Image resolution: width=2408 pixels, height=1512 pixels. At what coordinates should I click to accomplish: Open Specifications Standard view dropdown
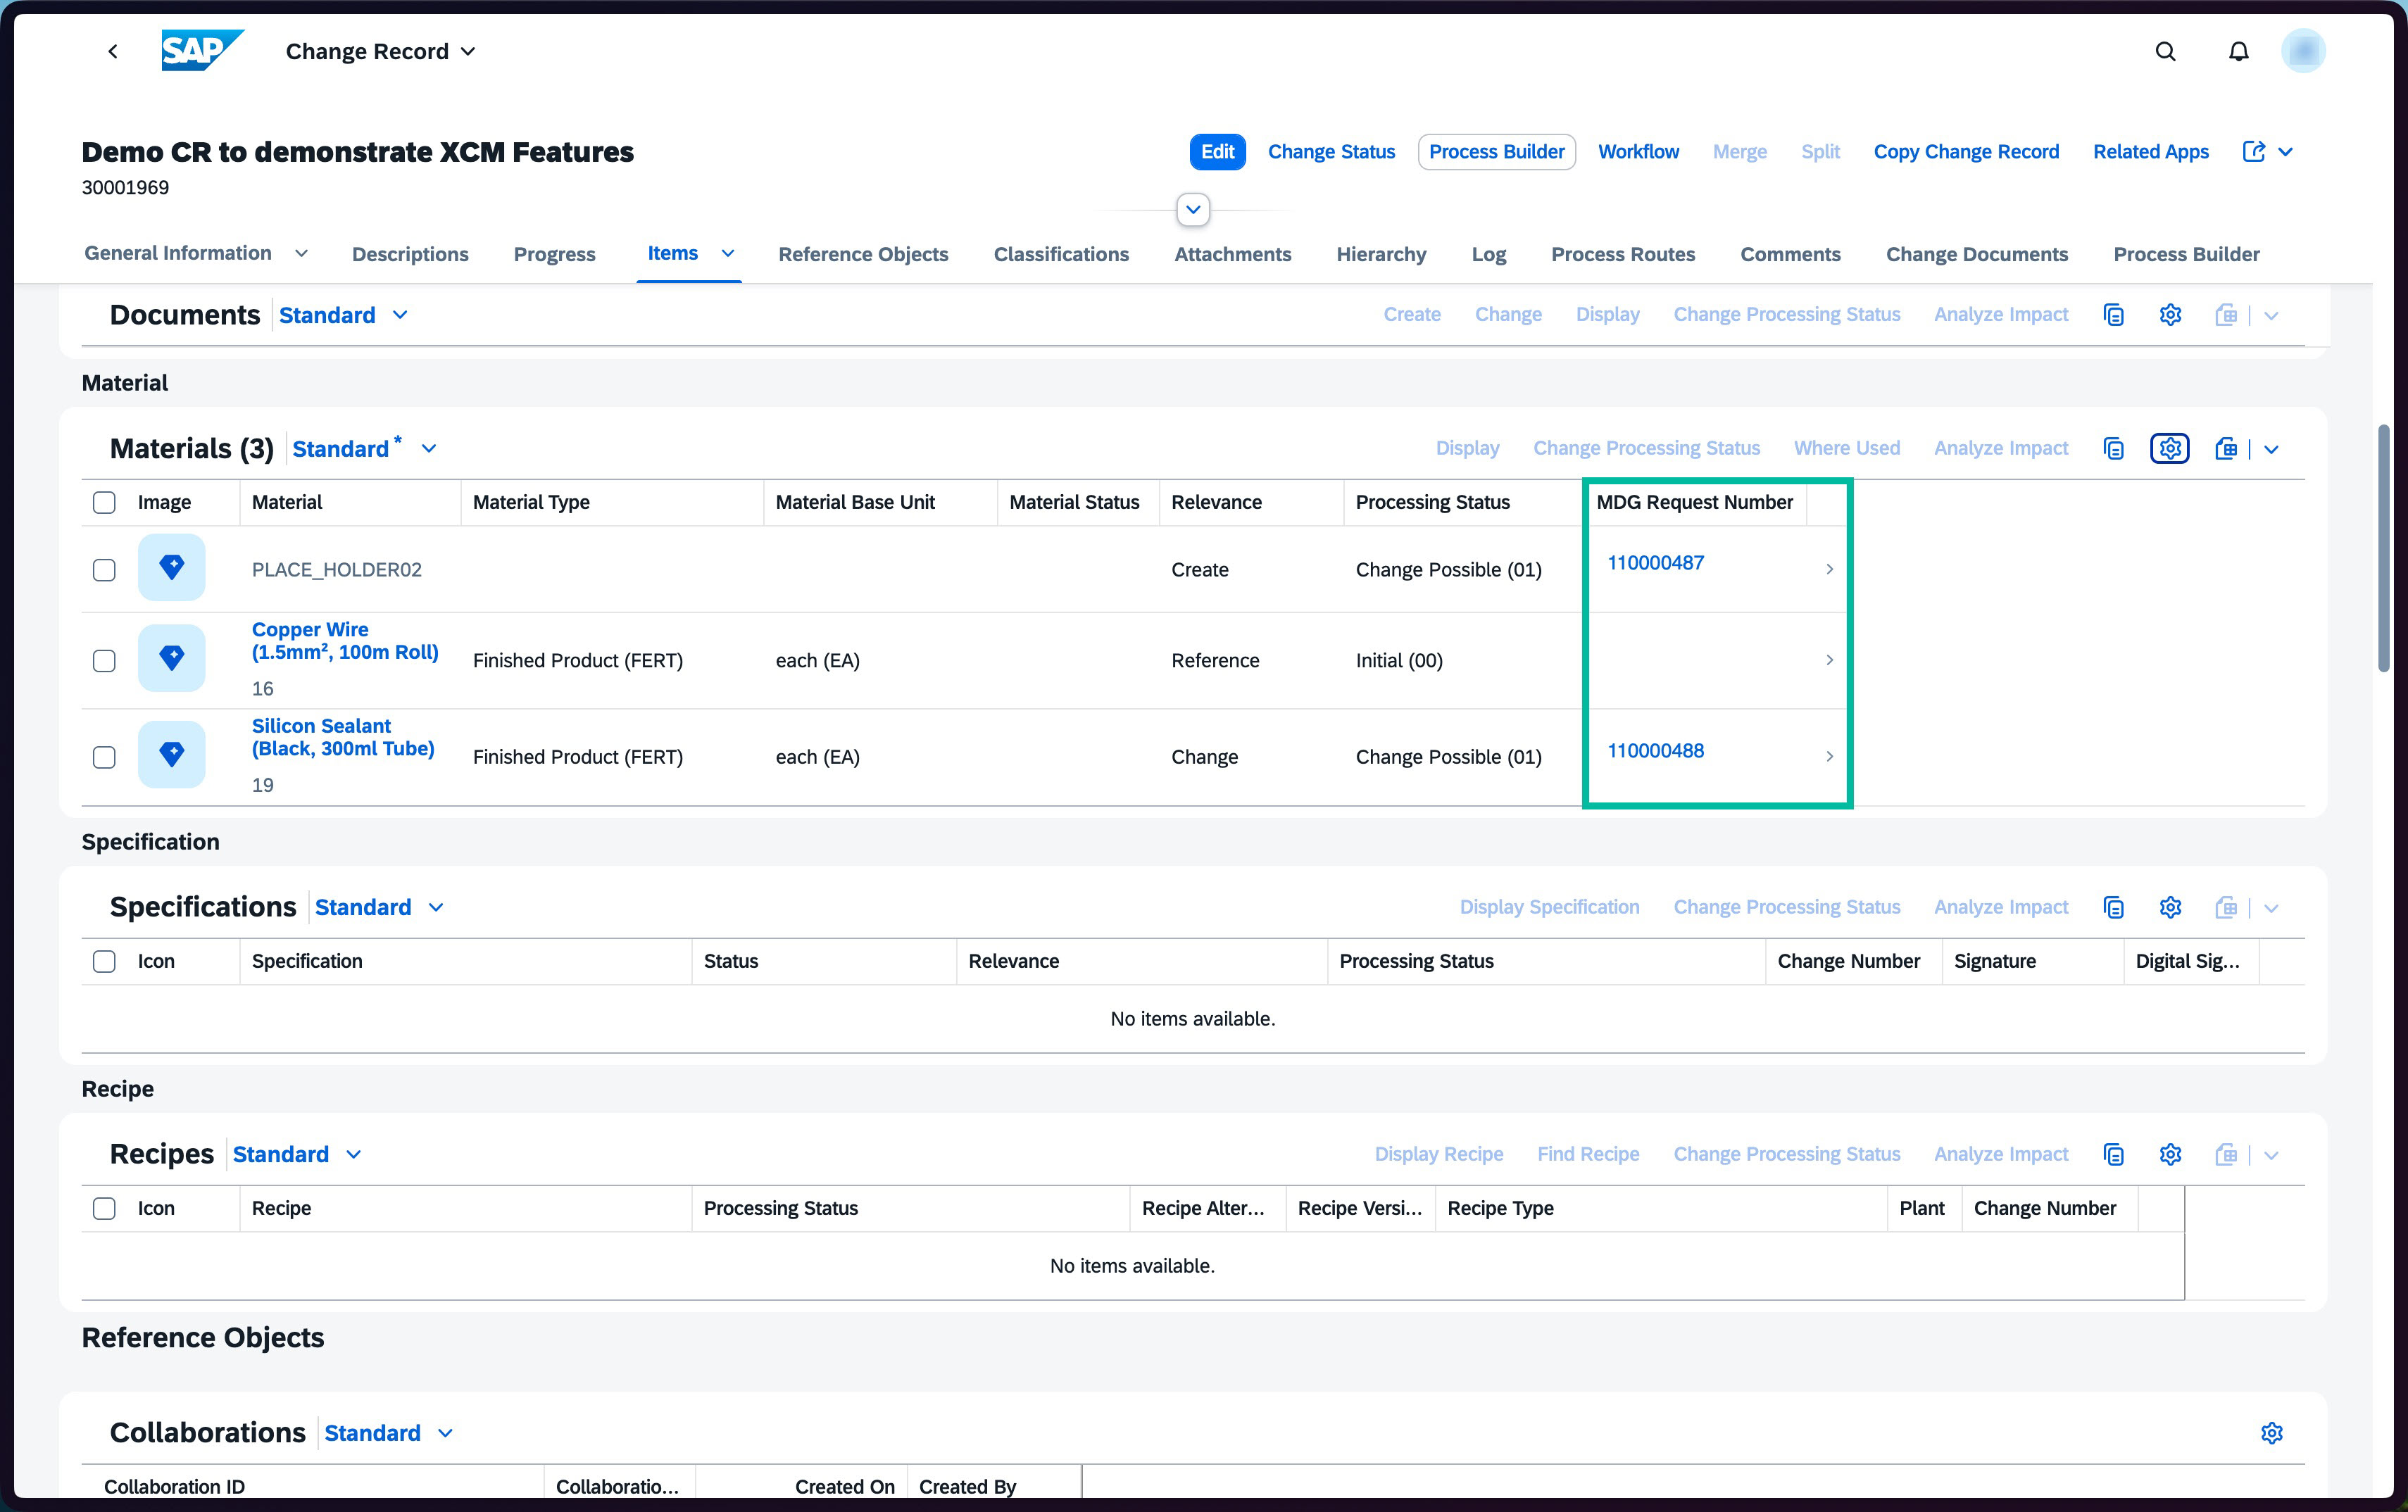436,908
